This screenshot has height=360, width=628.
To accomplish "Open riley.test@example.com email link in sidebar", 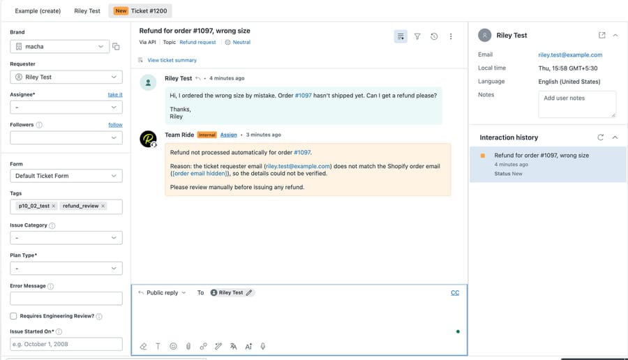I will [570, 55].
